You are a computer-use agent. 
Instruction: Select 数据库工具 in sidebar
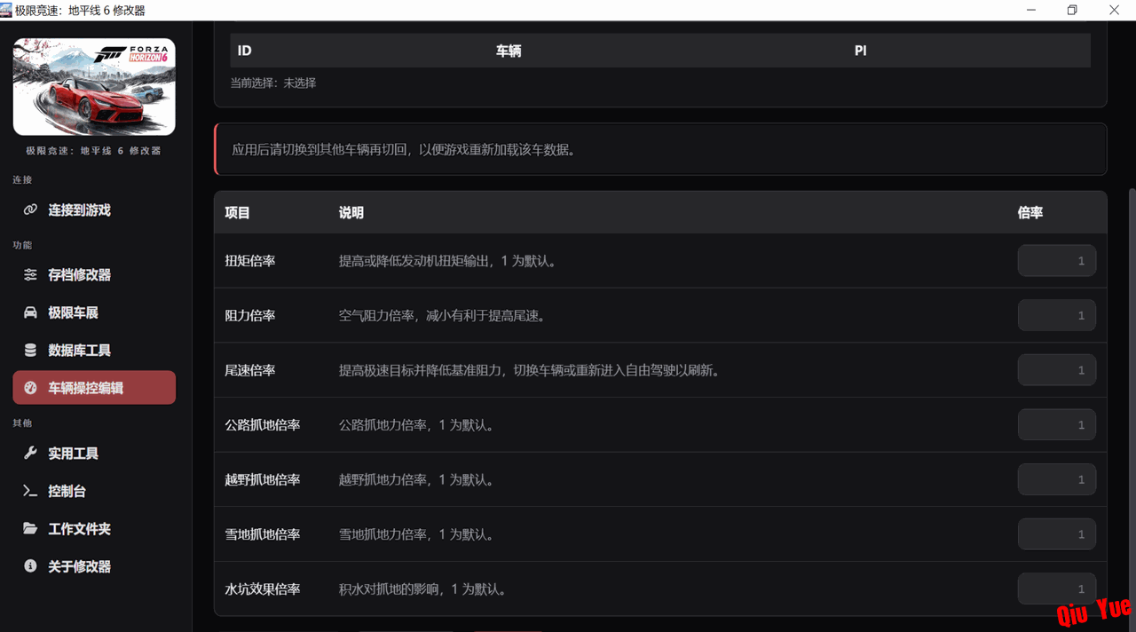point(94,351)
